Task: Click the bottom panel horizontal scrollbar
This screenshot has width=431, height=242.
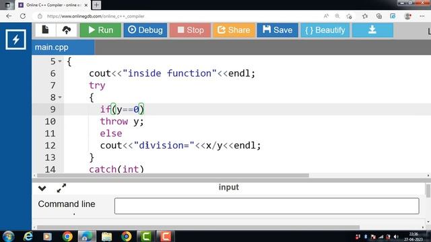Action: 198,227
